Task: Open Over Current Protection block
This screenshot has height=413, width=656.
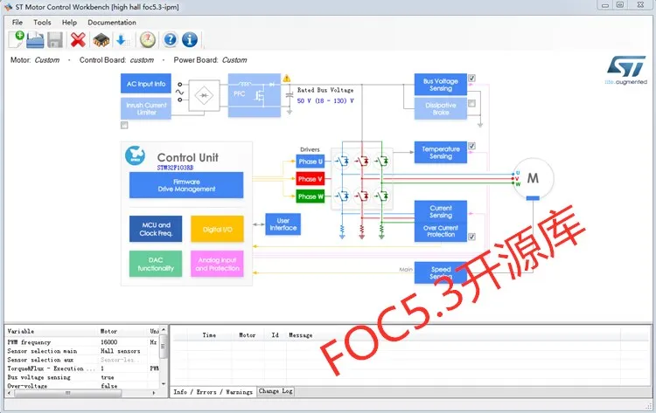Action: 441,231
